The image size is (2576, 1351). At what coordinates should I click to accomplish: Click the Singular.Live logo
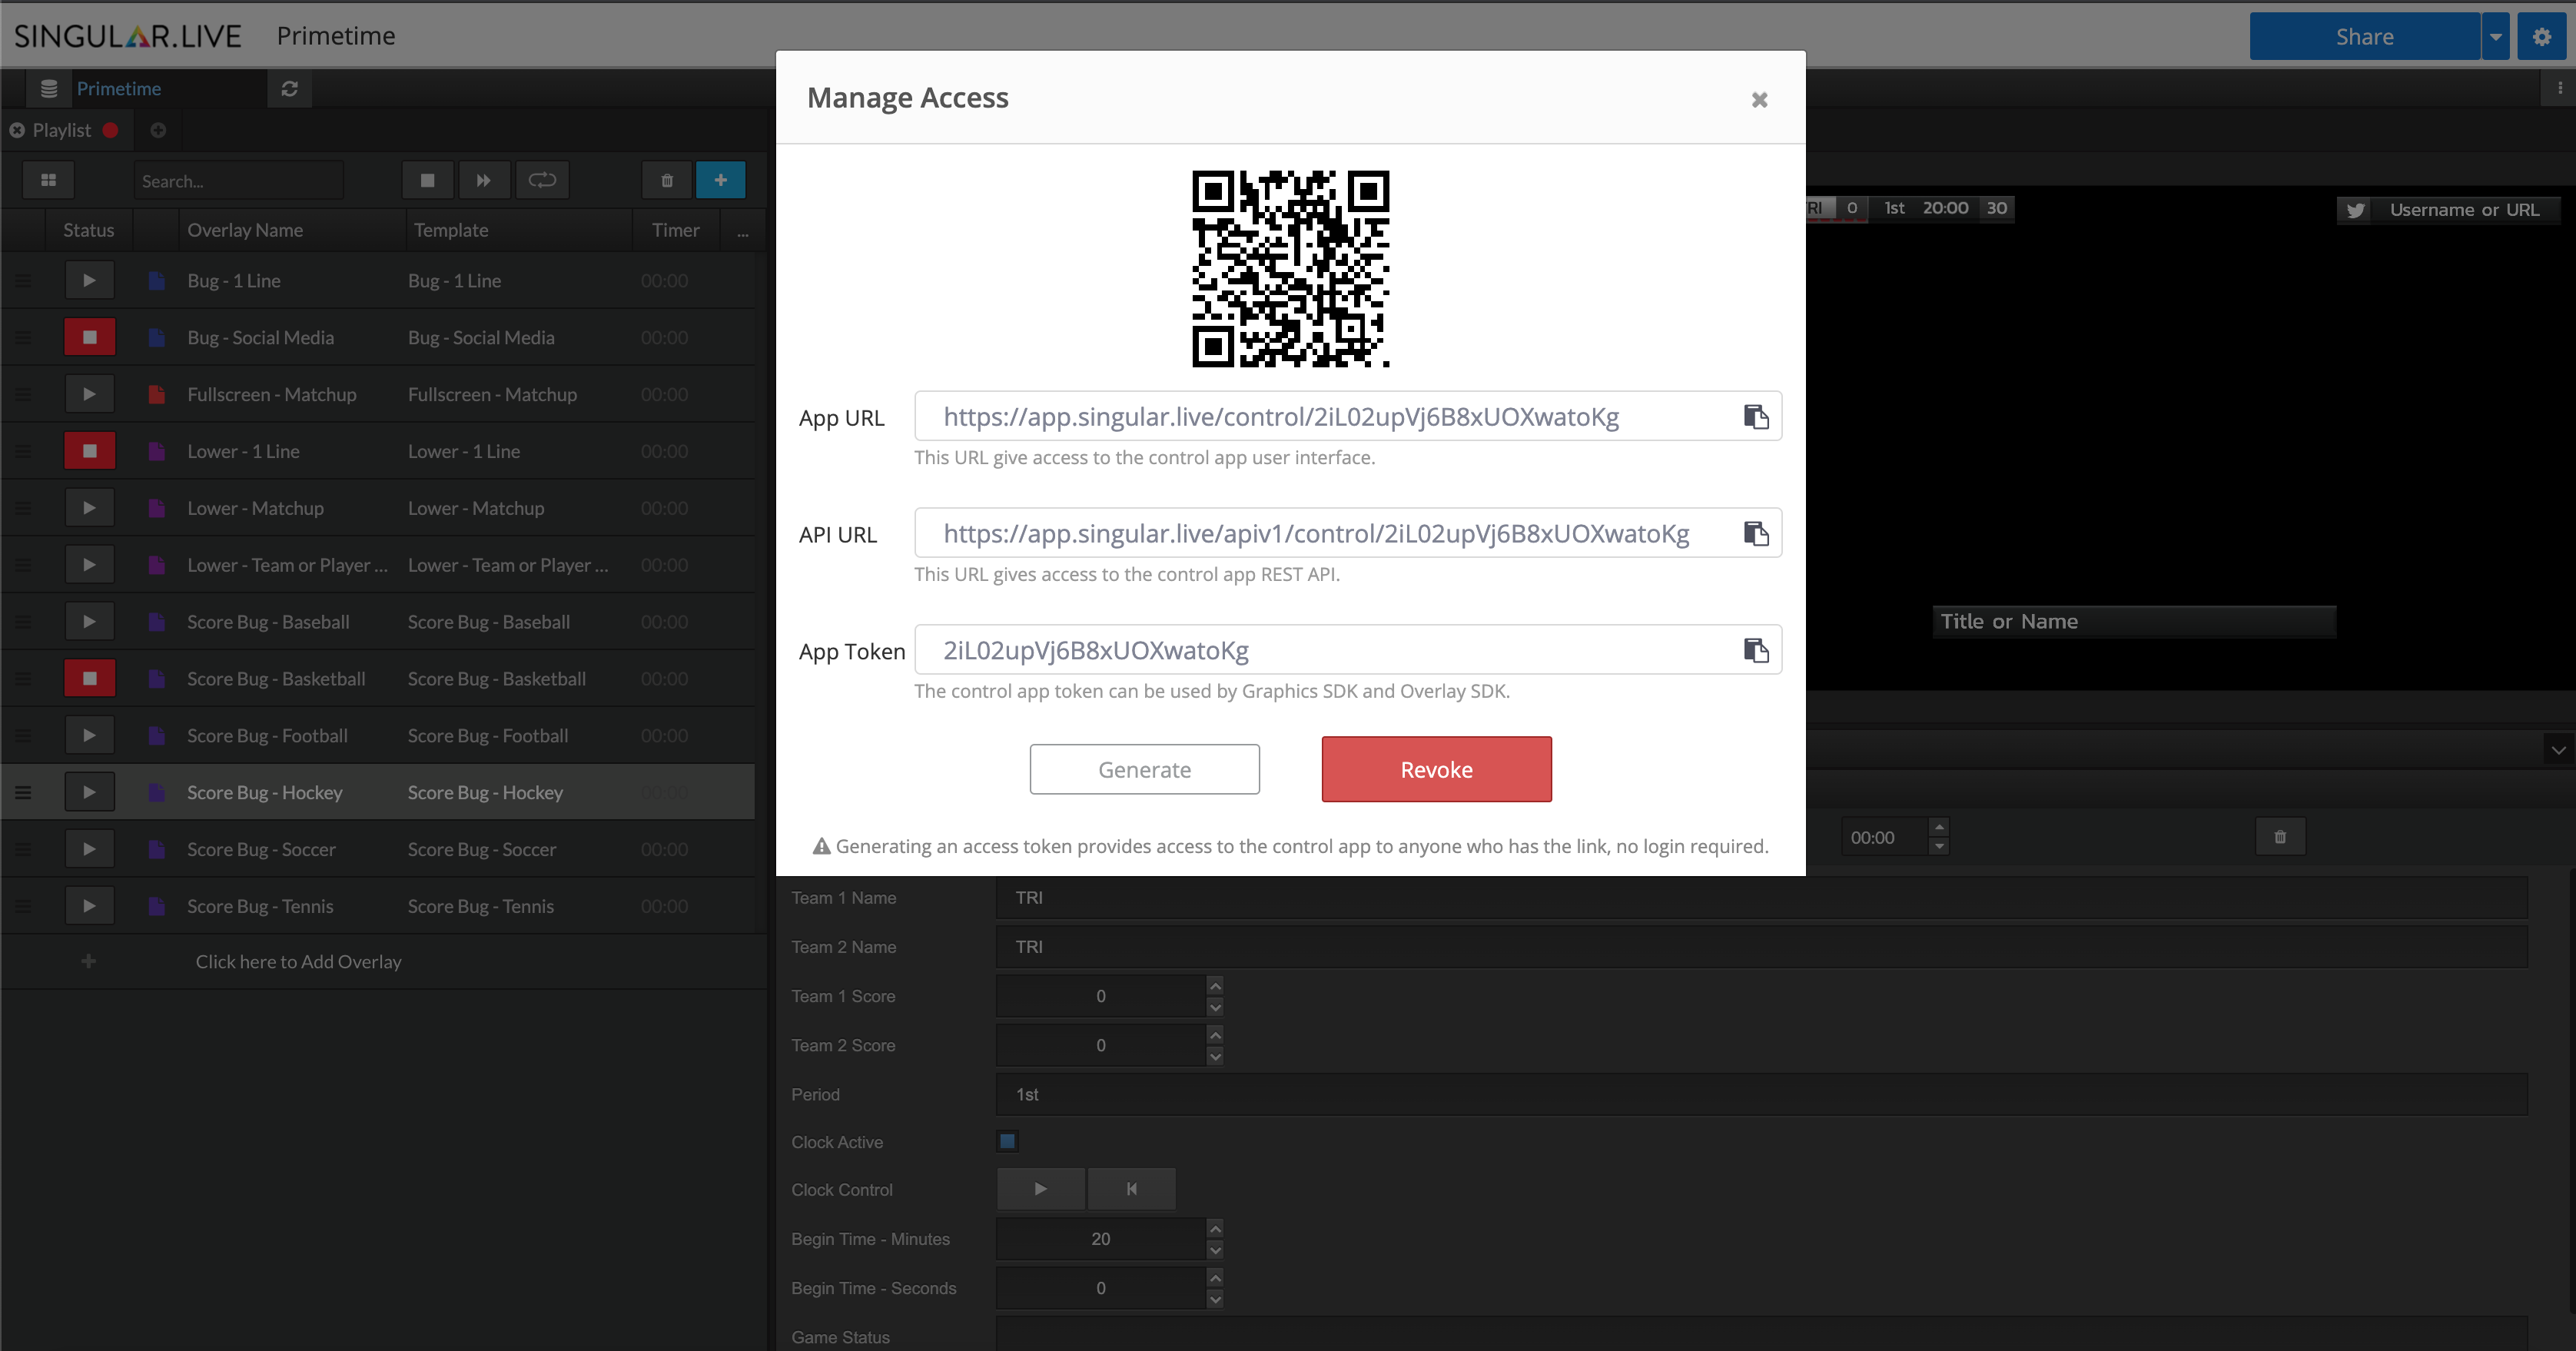pyautogui.click(x=127, y=36)
